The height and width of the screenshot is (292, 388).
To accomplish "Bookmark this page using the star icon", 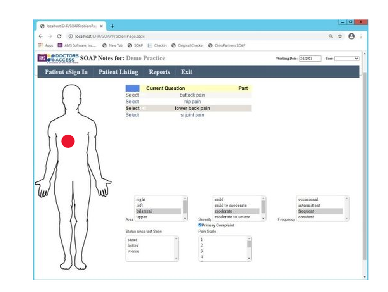I will pos(339,36).
